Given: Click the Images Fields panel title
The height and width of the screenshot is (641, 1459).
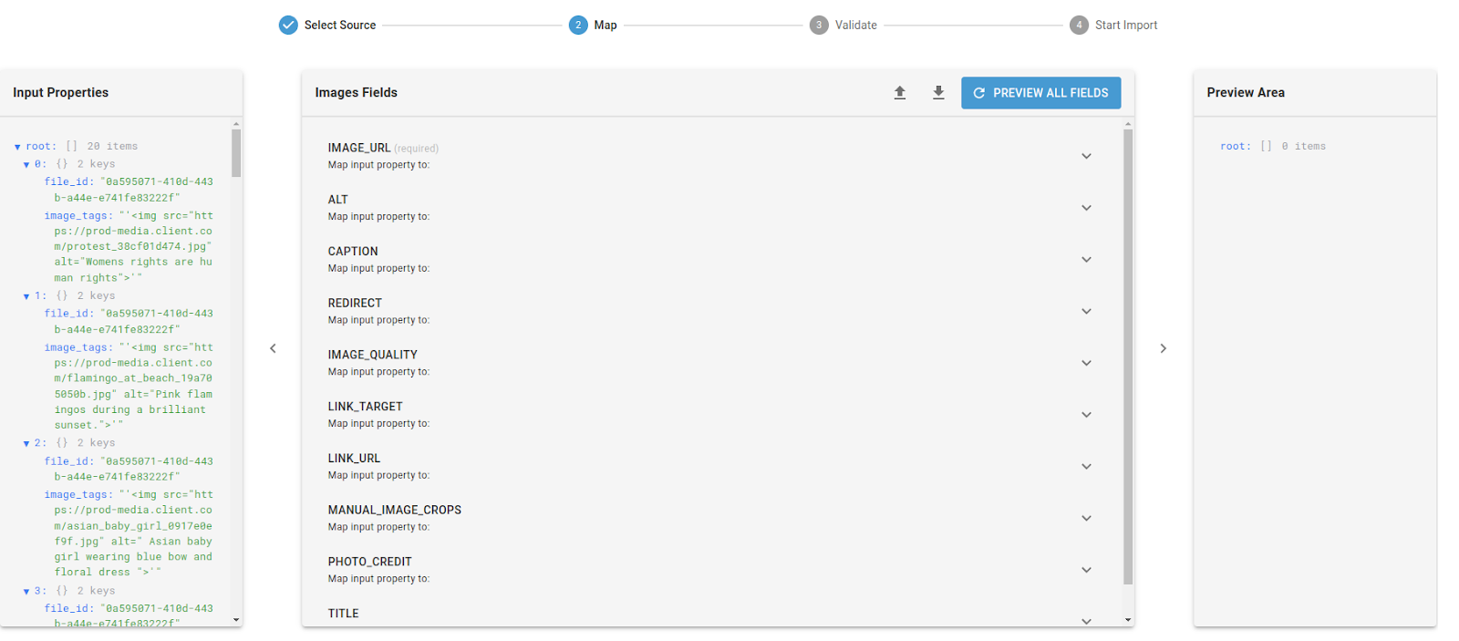Looking at the screenshot, I should click(x=357, y=92).
